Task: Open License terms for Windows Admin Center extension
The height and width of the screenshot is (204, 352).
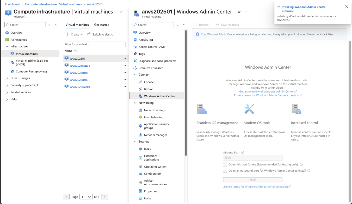Action: [255, 186]
